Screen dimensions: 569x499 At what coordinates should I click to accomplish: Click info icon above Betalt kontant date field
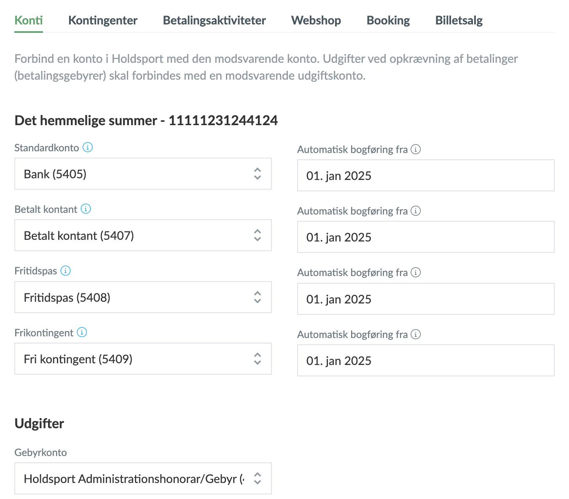(416, 211)
